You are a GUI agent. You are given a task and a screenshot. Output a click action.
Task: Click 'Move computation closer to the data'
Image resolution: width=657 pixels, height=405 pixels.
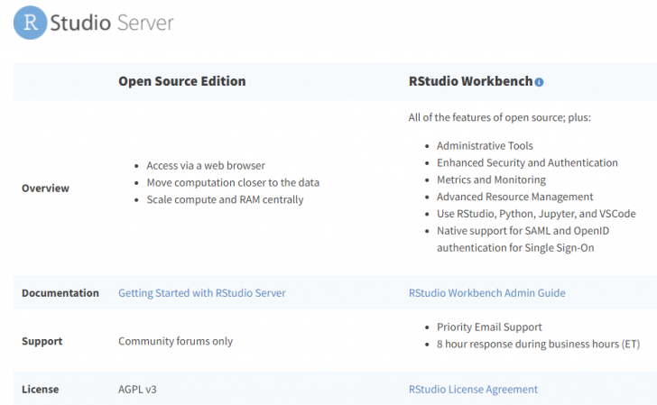(233, 182)
